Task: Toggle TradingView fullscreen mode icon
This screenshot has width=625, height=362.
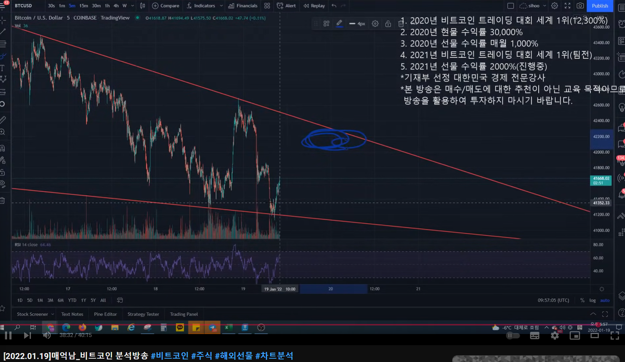Action: 568,6
